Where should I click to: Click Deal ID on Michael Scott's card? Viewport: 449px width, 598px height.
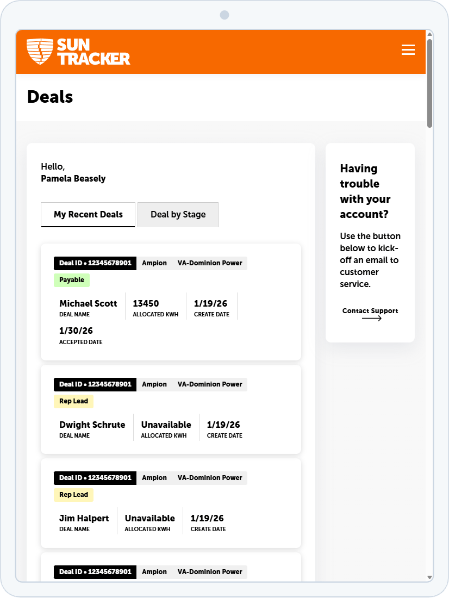pyautogui.click(x=95, y=263)
